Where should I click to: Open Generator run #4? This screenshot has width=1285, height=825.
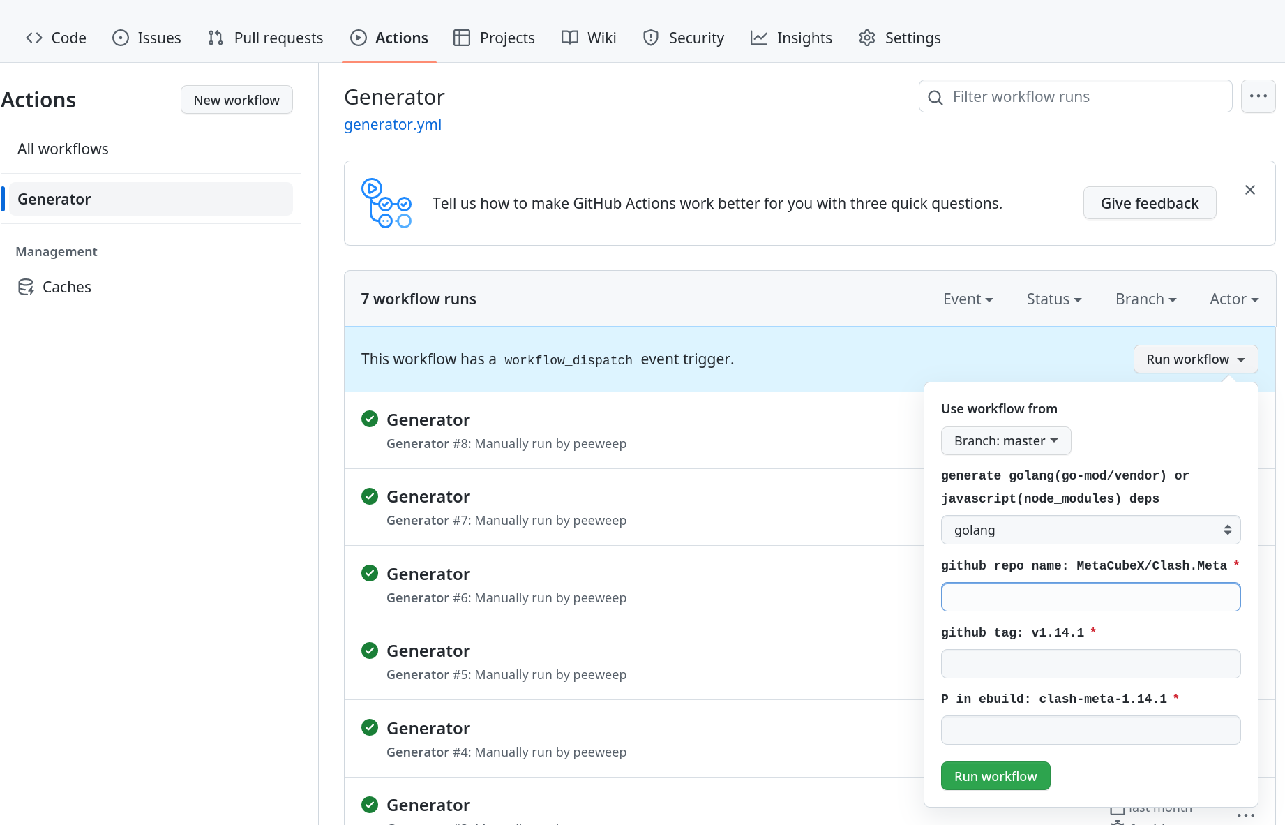tap(428, 728)
